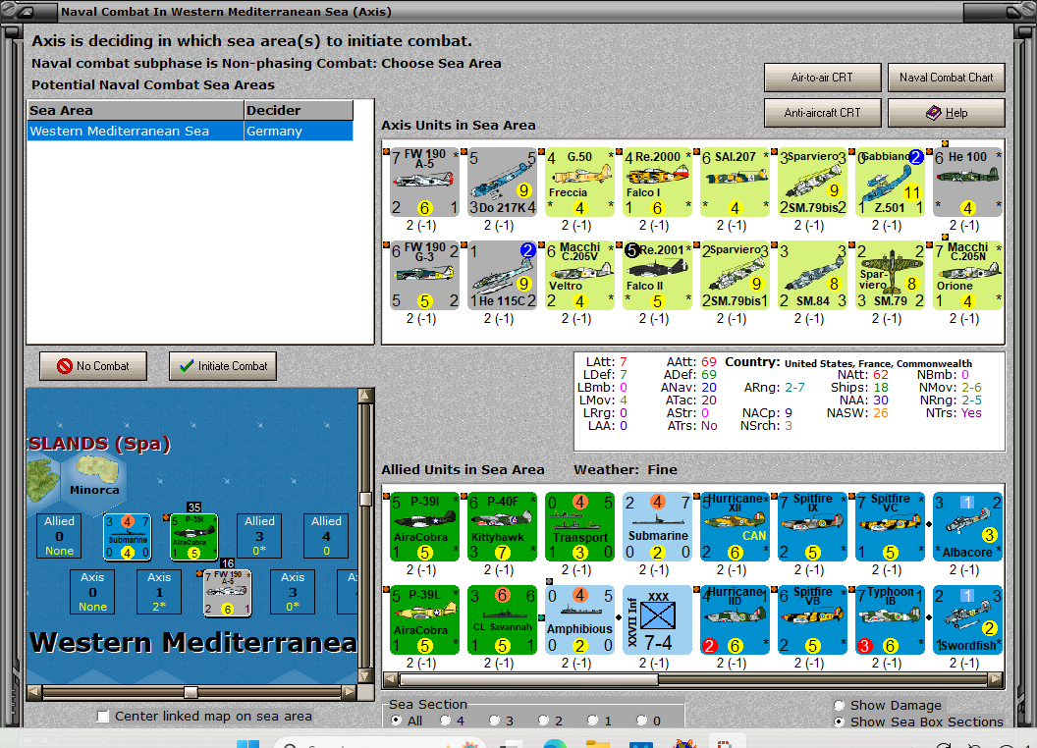Select the Gabbiano Z.501 seaplane counter
The width and height of the screenshot is (1037, 748).
890,183
